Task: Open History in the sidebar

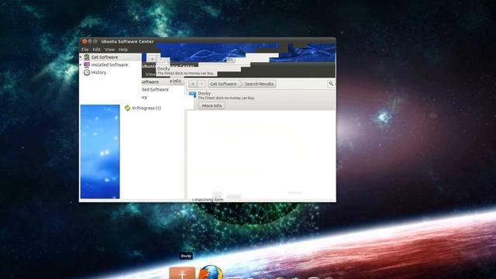Action: click(98, 72)
